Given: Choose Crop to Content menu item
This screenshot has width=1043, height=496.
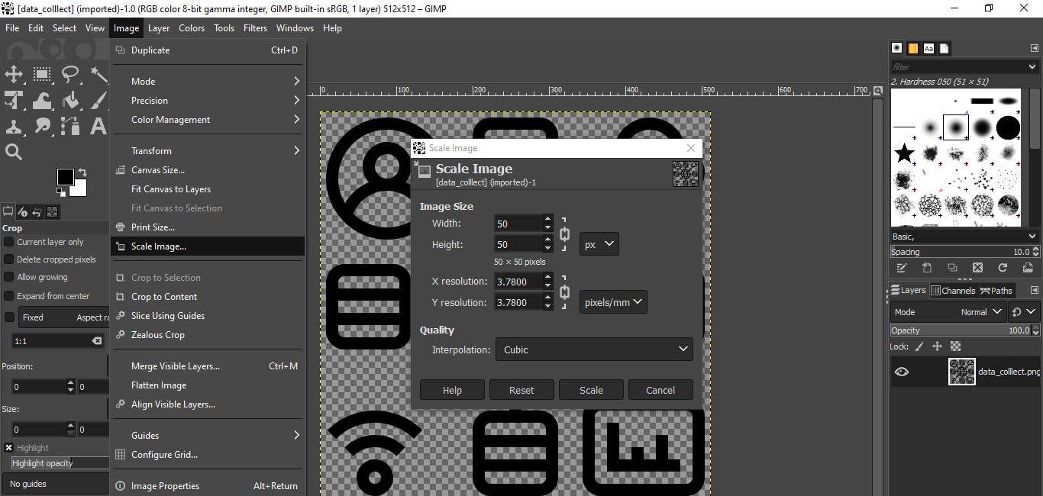Looking at the screenshot, I should [x=208, y=297].
